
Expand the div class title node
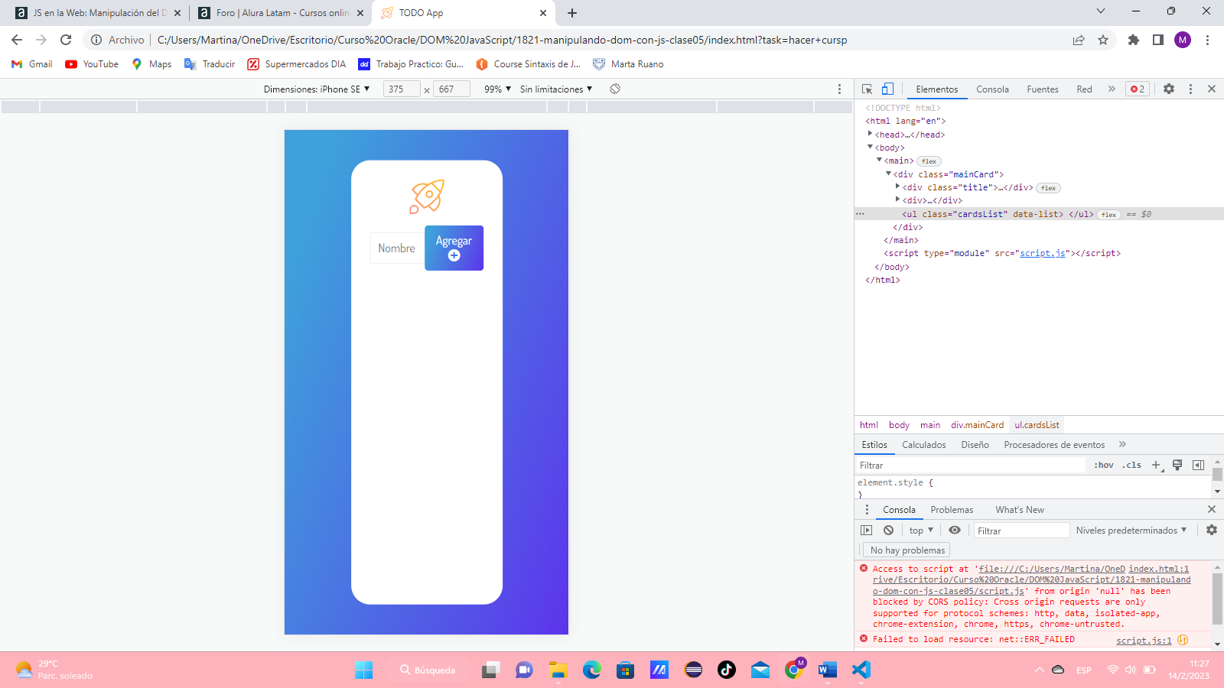[897, 187]
